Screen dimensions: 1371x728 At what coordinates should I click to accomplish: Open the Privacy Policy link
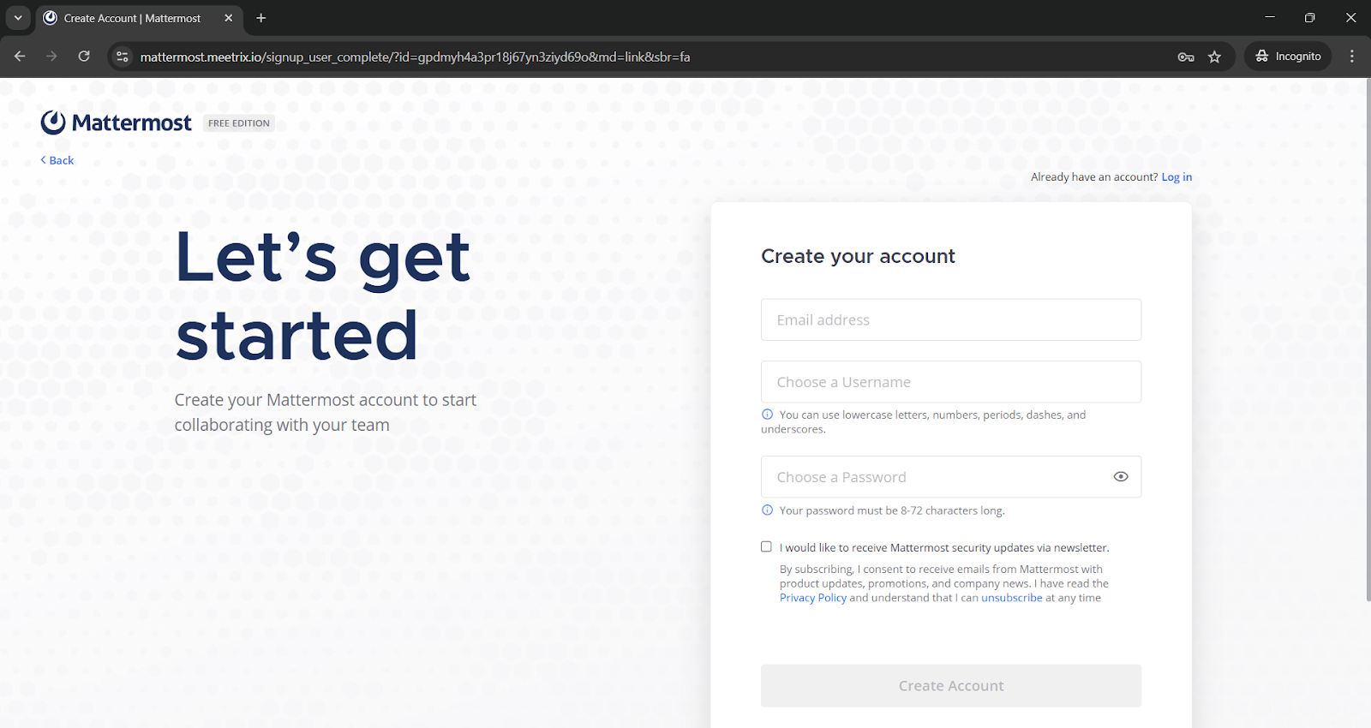pyautogui.click(x=811, y=597)
